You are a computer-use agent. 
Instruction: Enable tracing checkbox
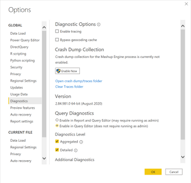(57, 31)
